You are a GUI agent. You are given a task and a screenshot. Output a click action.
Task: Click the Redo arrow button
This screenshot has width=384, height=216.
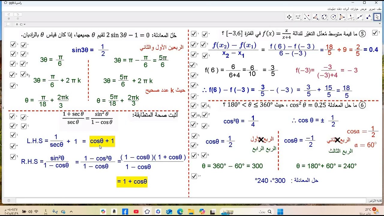[x=9, y=14]
